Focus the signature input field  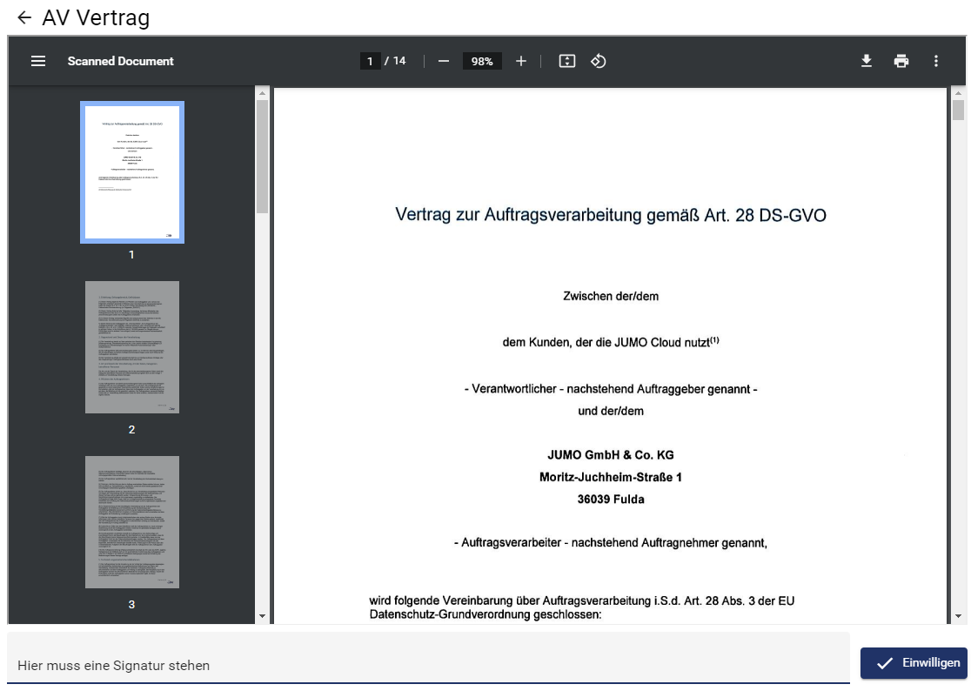(426, 665)
